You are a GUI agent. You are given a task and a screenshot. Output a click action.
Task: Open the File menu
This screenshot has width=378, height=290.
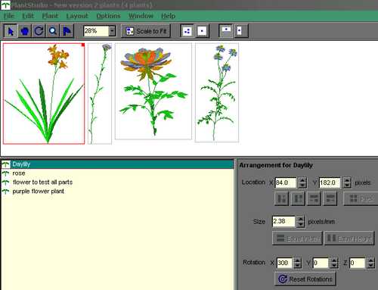coord(9,16)
